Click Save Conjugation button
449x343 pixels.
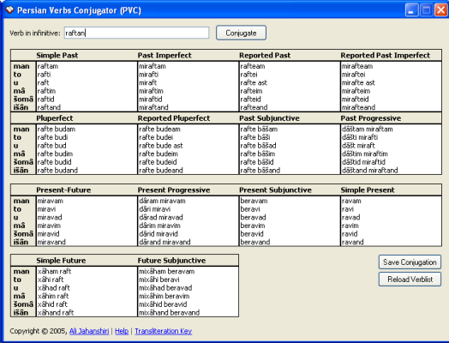[x=410, y=262]
